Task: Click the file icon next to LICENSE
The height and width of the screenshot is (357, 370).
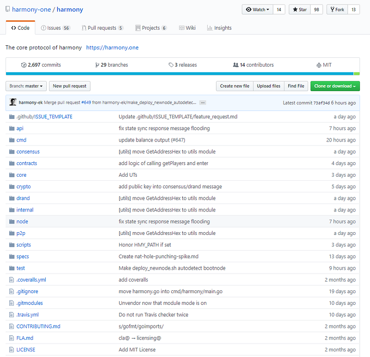Action: (x=11, y=350)
